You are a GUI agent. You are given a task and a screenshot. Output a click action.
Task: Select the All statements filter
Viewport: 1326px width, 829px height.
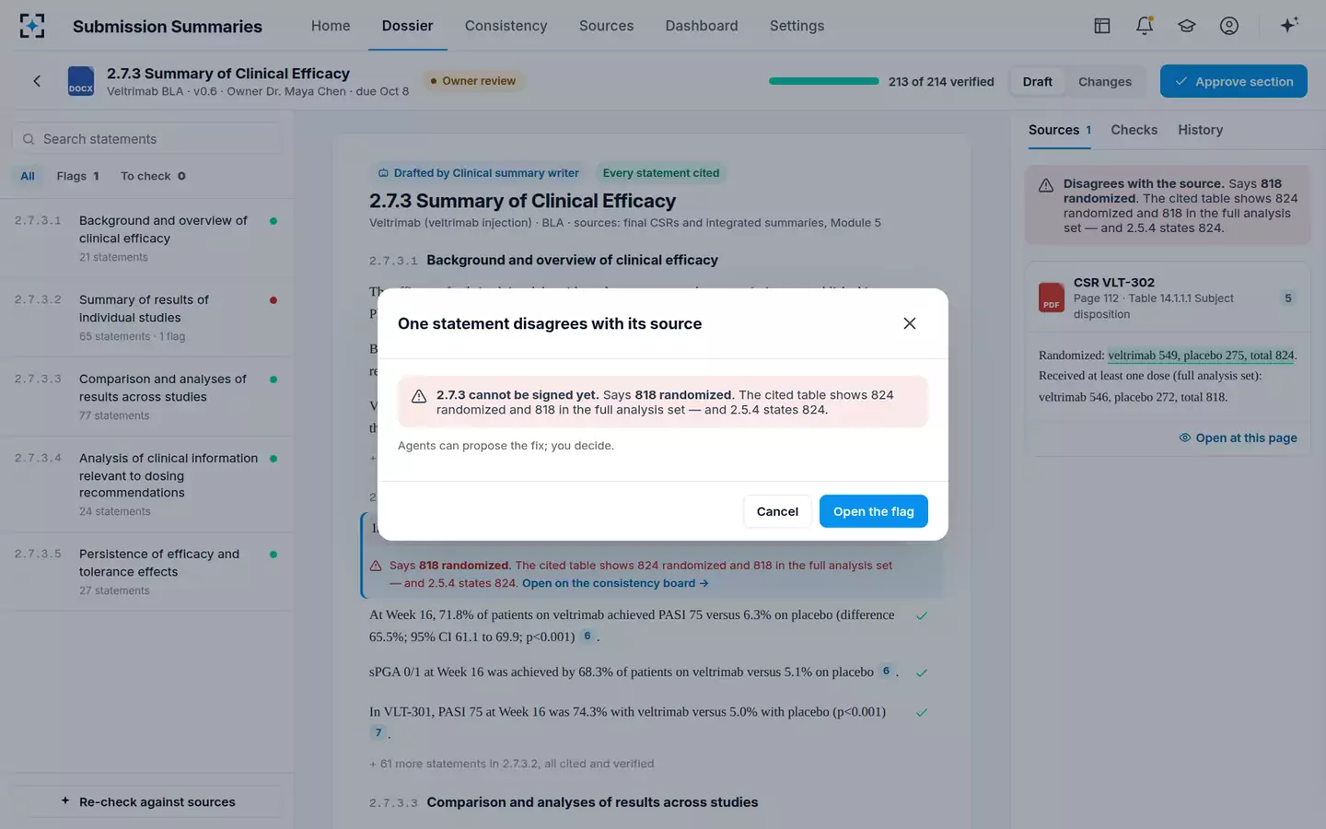pyautogui.click(x=28, y=176)
